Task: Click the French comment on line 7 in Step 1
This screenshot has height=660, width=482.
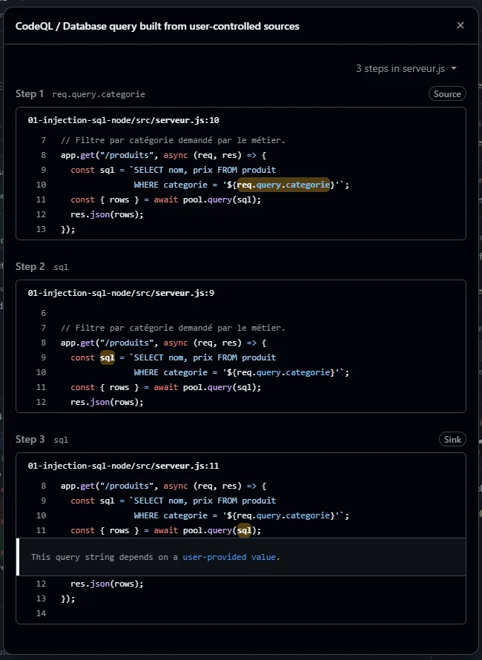Action: click(173, 140)
